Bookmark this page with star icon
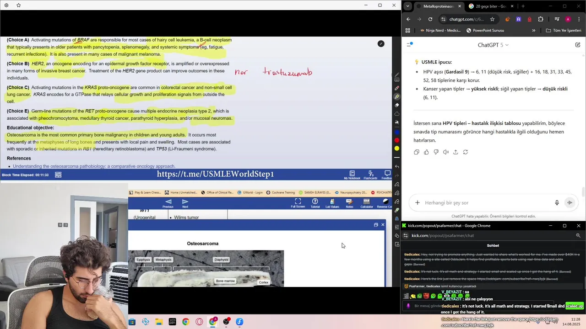 pyautogui.click(x=492, y=19)
